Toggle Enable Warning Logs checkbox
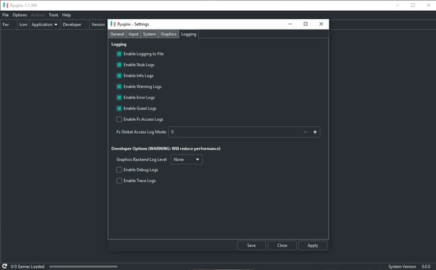This screenshot has height=270, width=436. 119,86
